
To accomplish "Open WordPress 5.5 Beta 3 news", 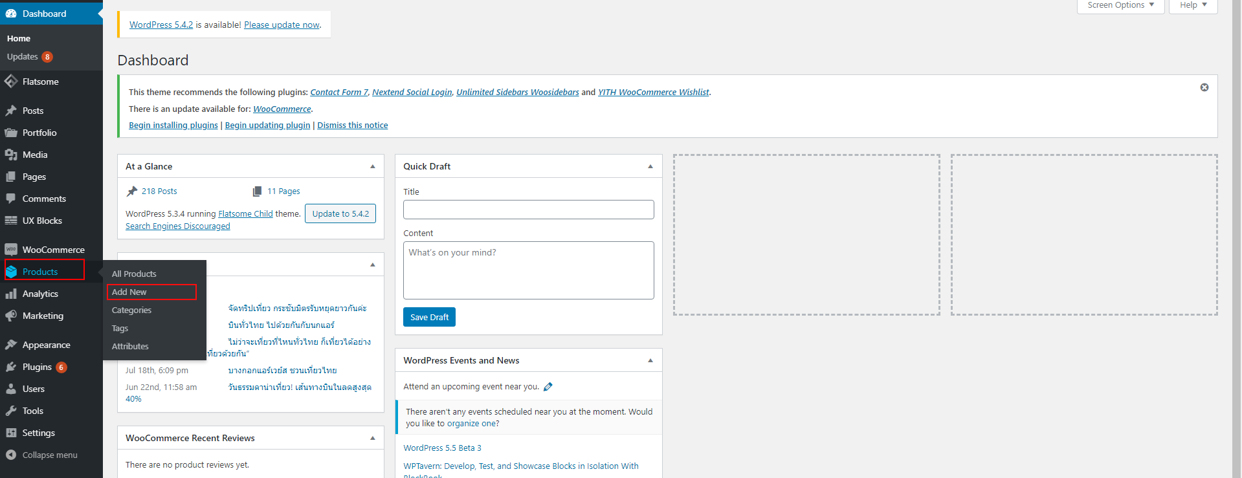I will pos(442,448).
